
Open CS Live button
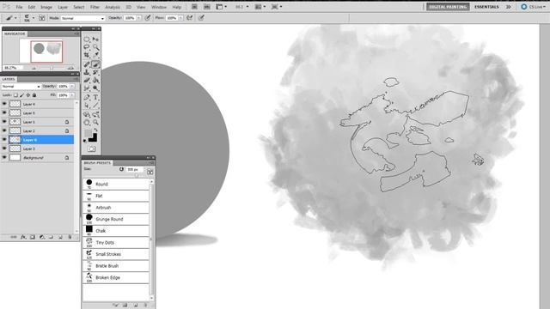click(x=533, y=7)
